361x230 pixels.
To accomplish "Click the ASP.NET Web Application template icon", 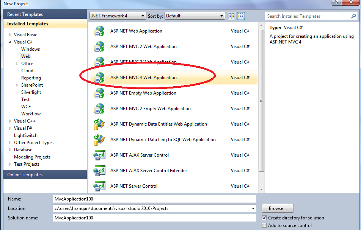I will [x=99, y=31].
